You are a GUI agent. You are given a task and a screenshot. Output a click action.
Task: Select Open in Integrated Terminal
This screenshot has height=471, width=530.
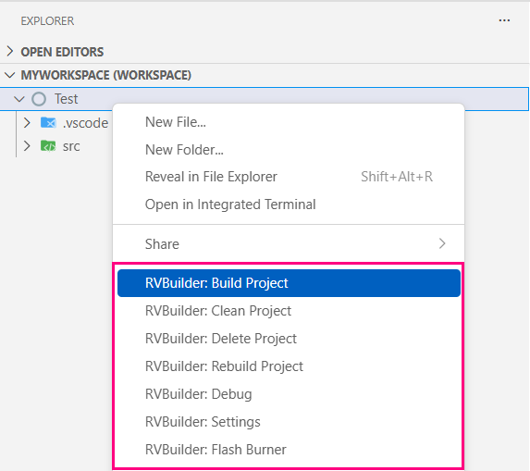289,205
